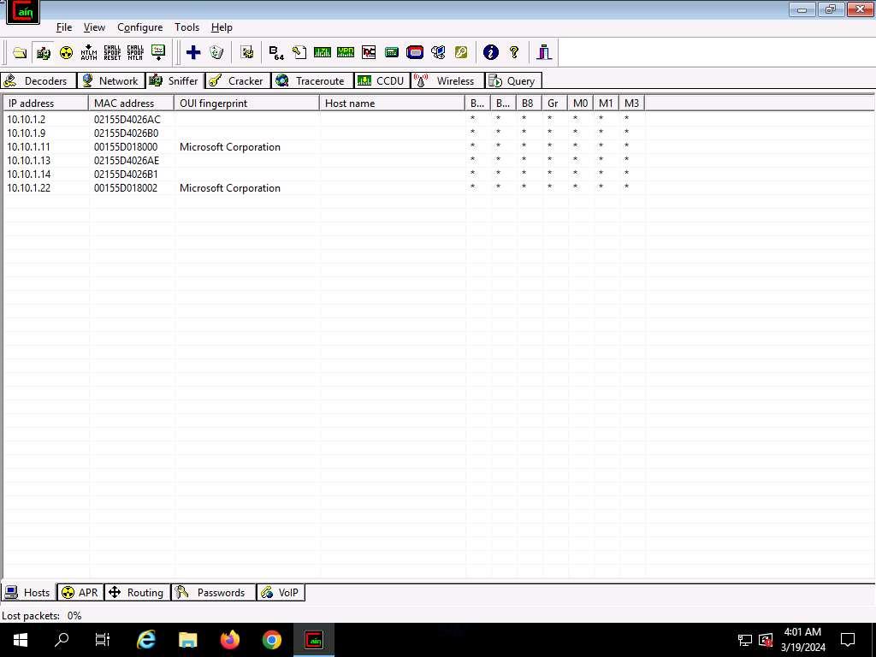Open the Passwords bottom tab
The image size is (876, 657).
point(213,593)
